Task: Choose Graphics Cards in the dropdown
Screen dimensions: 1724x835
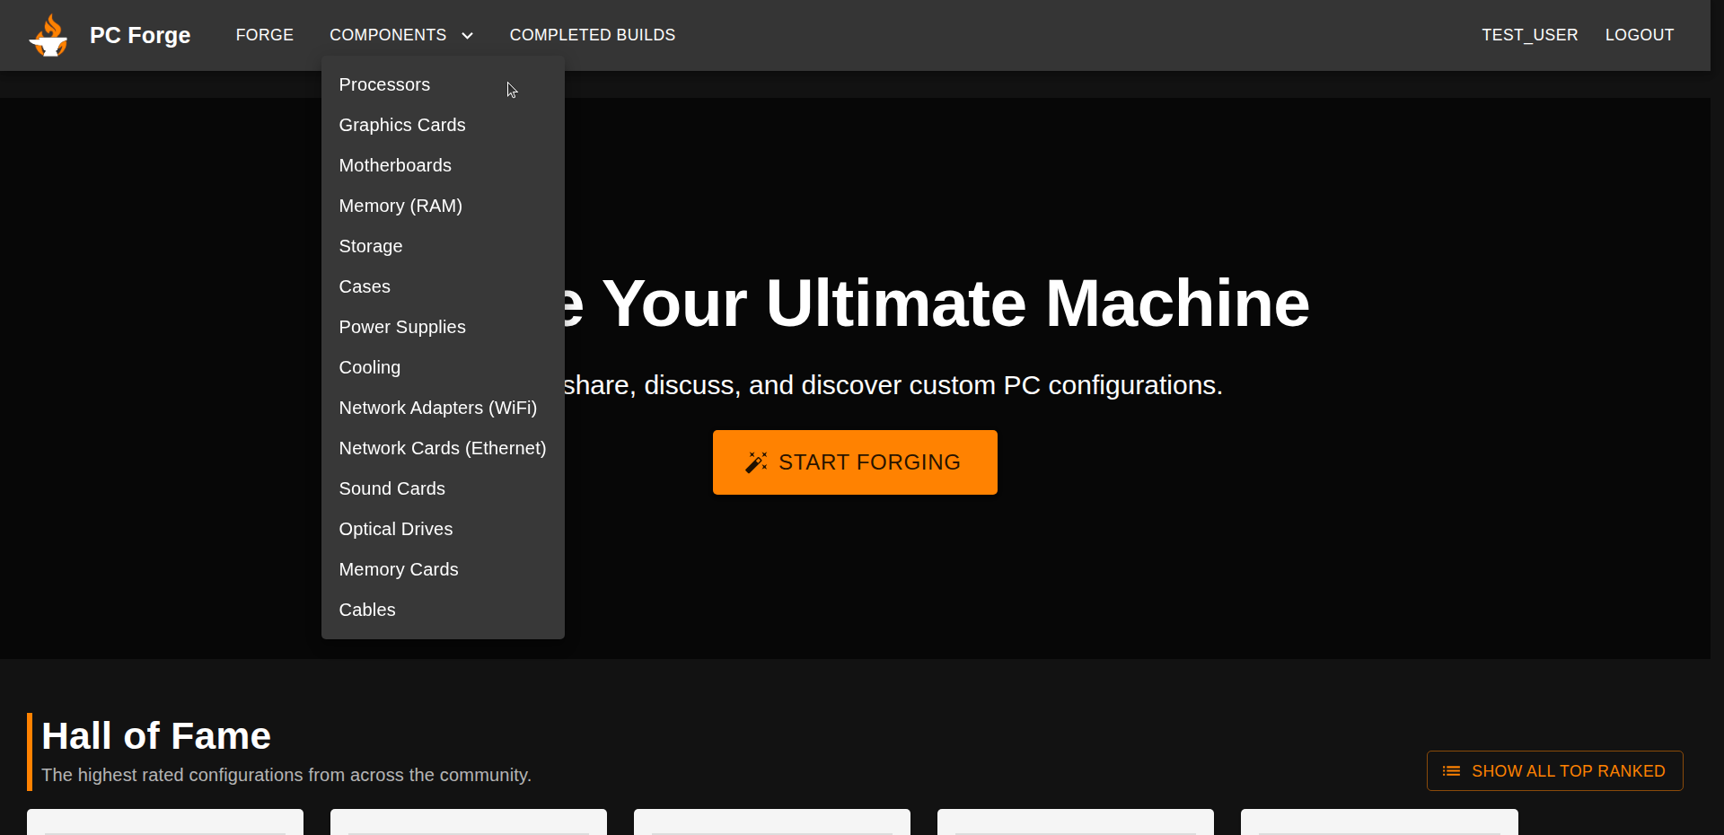Action: coord(402,125)
